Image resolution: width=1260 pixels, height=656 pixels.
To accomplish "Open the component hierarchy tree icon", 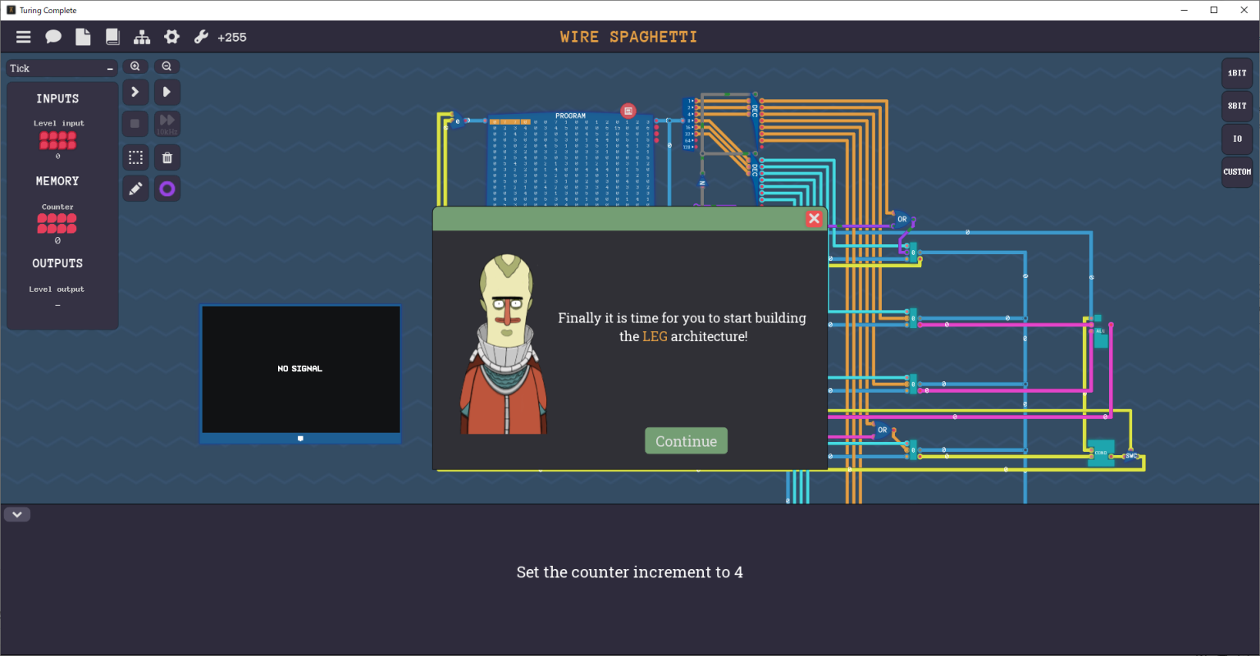I will (142, 37).
